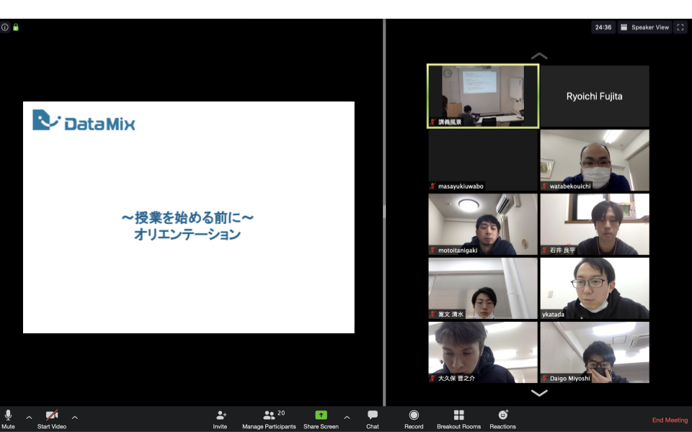Show next participants with down chevron

coord(539,393)
